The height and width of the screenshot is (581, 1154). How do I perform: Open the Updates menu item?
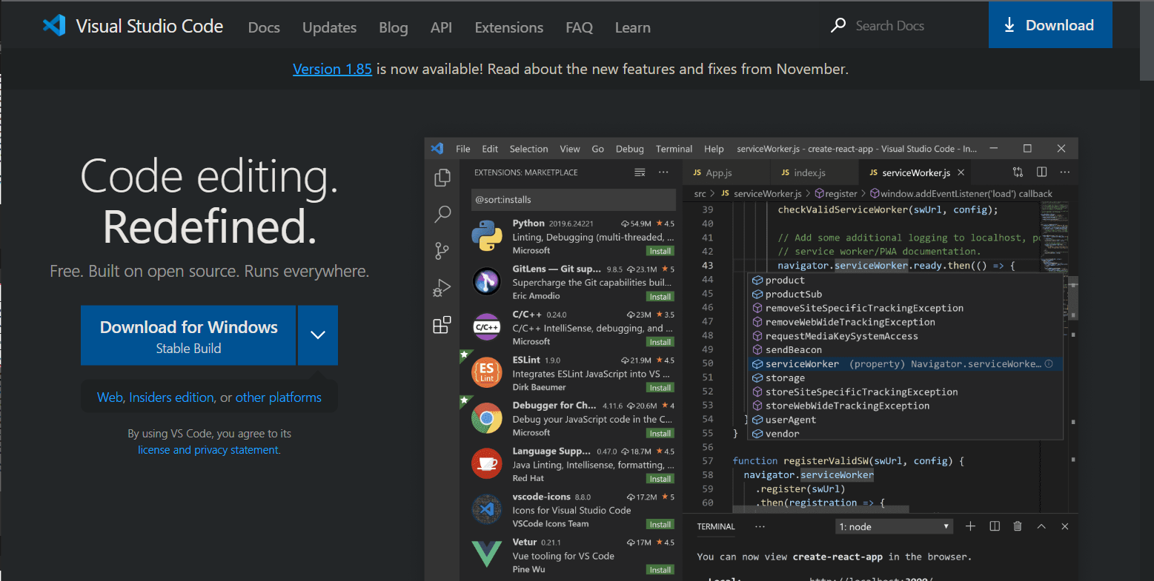(329, 27)
